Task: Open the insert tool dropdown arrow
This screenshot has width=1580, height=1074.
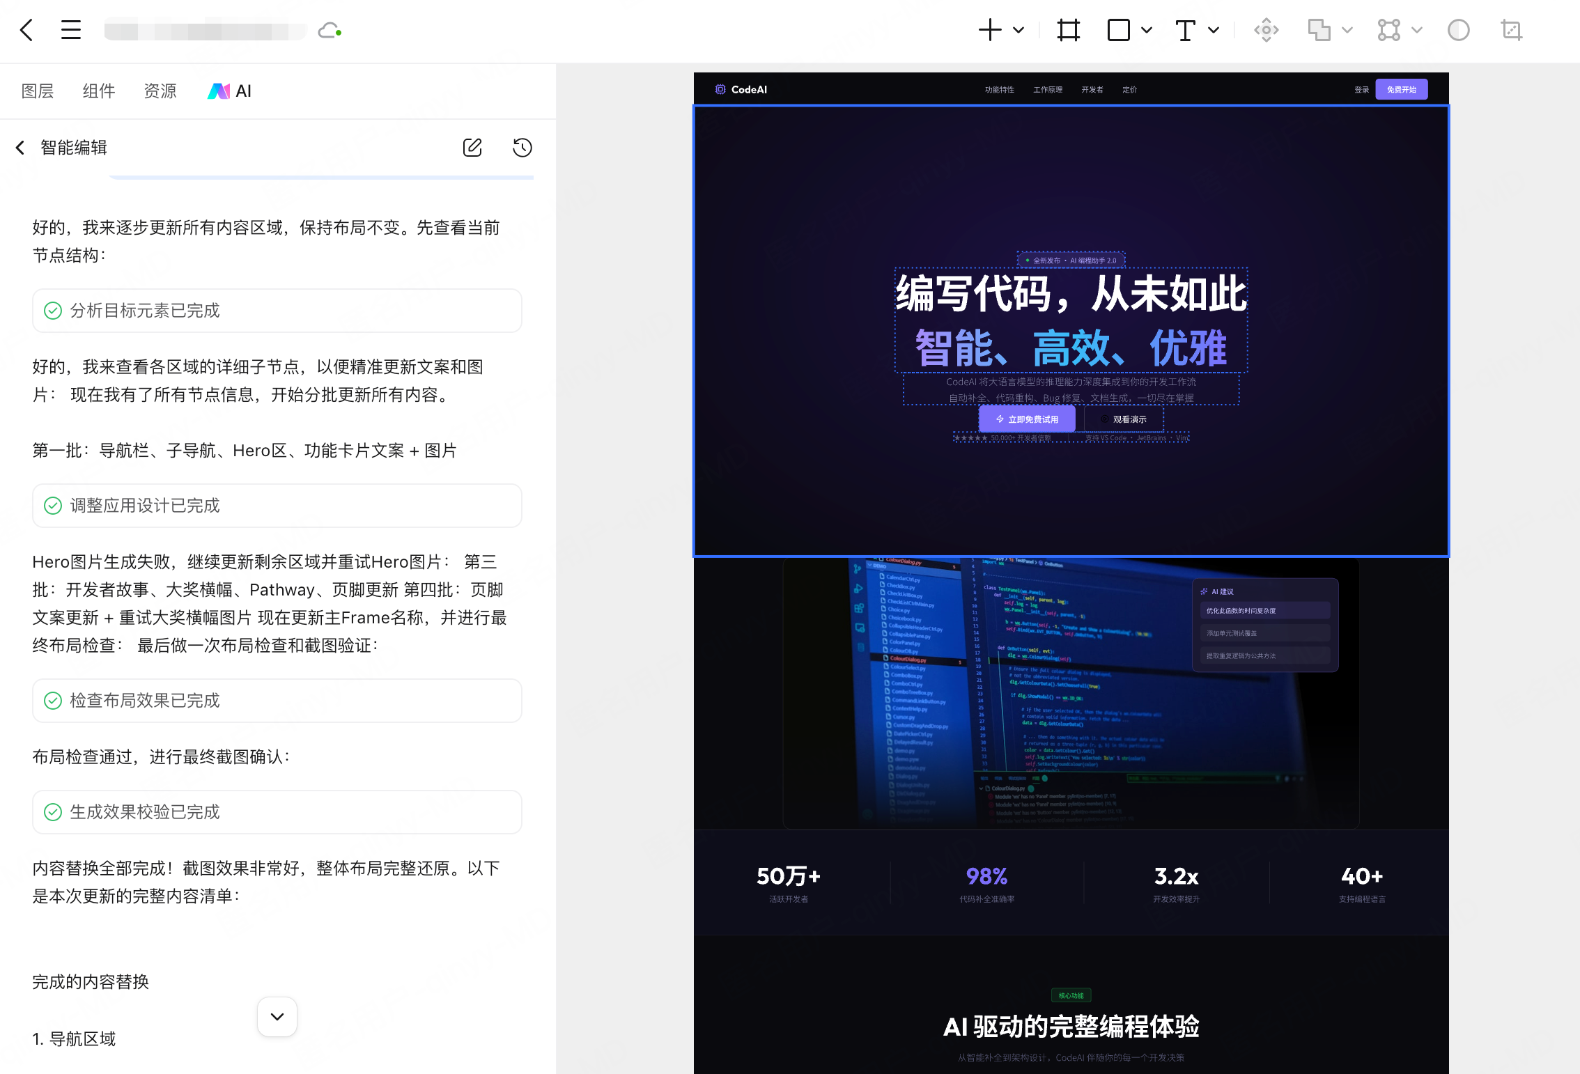Action: click(x=1019, y=30)
